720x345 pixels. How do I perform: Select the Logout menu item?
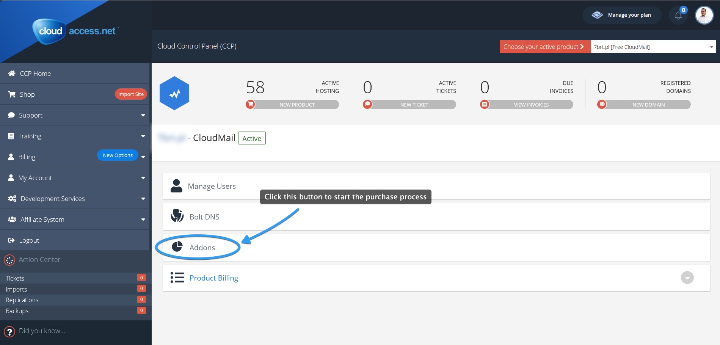(x=75, y=240)
